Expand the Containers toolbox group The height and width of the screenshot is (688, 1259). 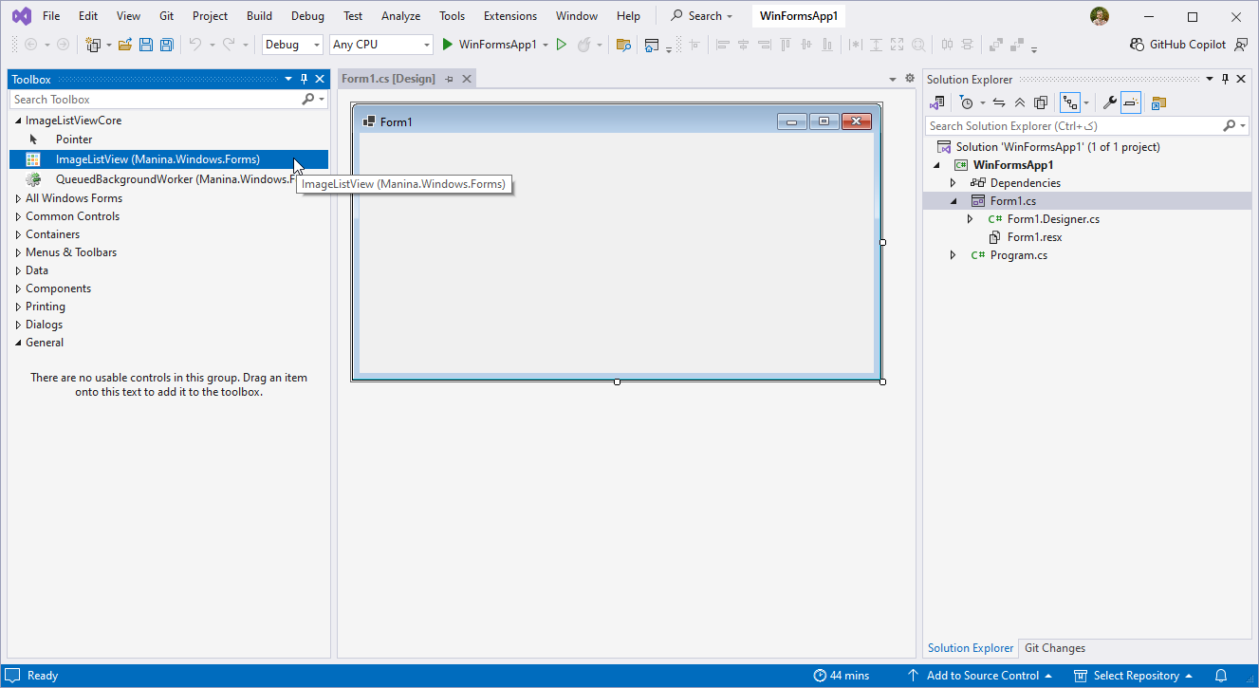[x=18, y=234]
